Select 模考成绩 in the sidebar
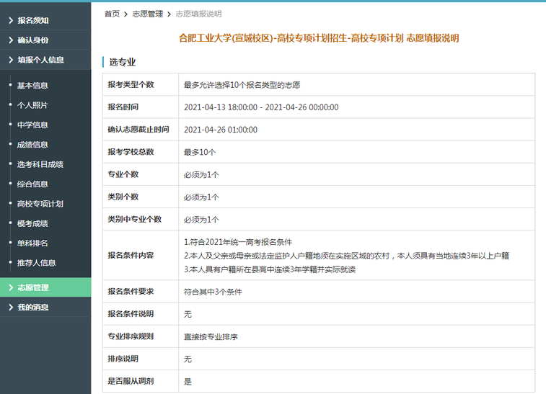 click(32, 223)
